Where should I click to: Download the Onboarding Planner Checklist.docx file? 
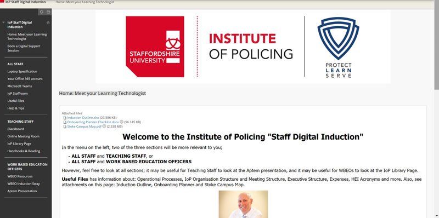[x=93, y=122]
